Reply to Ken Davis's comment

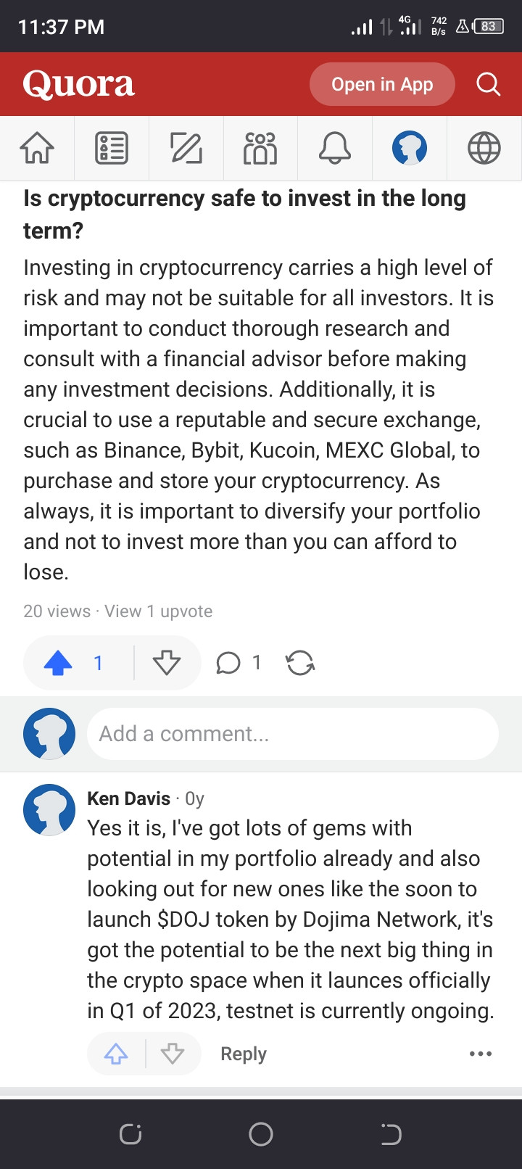[x=244, y=1054]
